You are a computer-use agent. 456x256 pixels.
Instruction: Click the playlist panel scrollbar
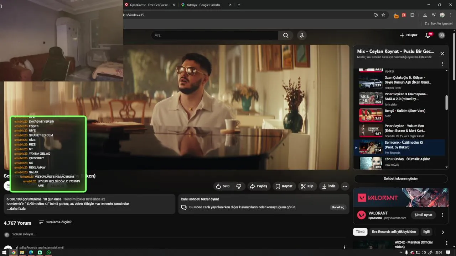click(x=447, y=103)
